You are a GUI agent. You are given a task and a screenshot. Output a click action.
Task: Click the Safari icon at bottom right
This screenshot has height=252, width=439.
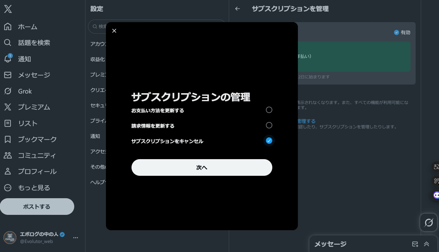(x=429, y=223)
